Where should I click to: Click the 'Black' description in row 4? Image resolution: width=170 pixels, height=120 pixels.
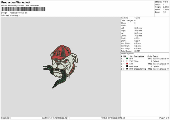click(136, 67)
